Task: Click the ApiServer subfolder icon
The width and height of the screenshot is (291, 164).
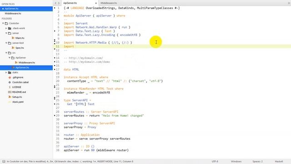Action: (13, 58)
